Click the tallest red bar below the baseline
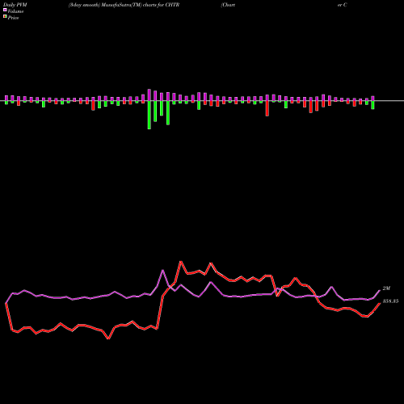404x404 pixels. pyautogui.click(x=267, y=108)
